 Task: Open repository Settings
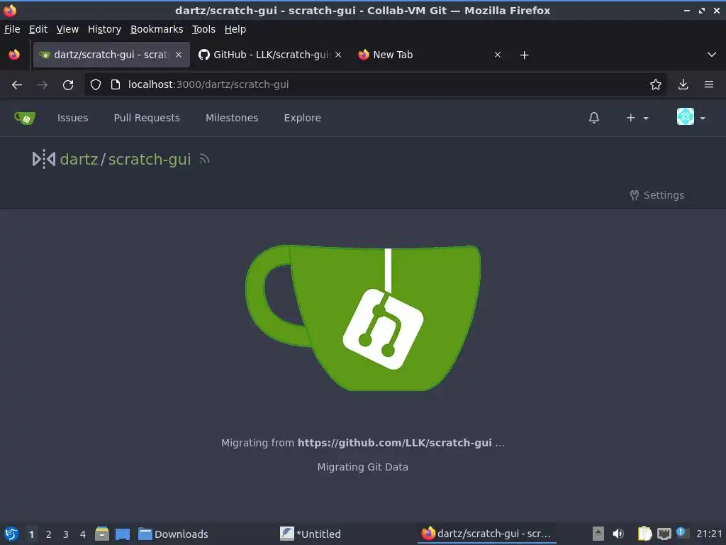pos(657,195)
